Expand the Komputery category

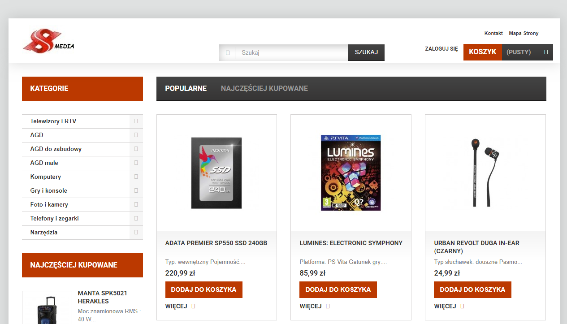pos(136,177)
